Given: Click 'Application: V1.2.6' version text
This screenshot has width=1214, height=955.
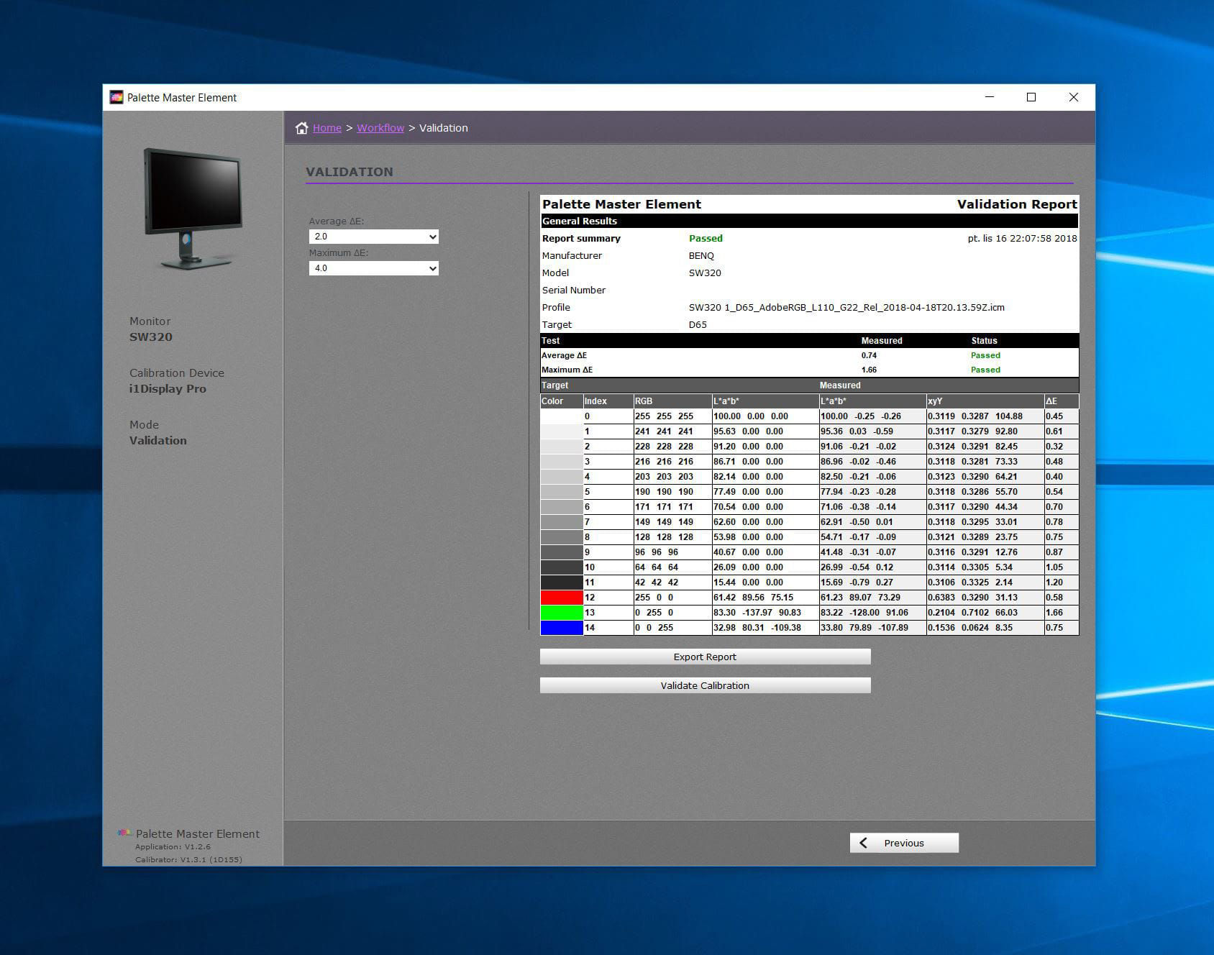Looking at the screenshot, I should (x=173, y=846).
